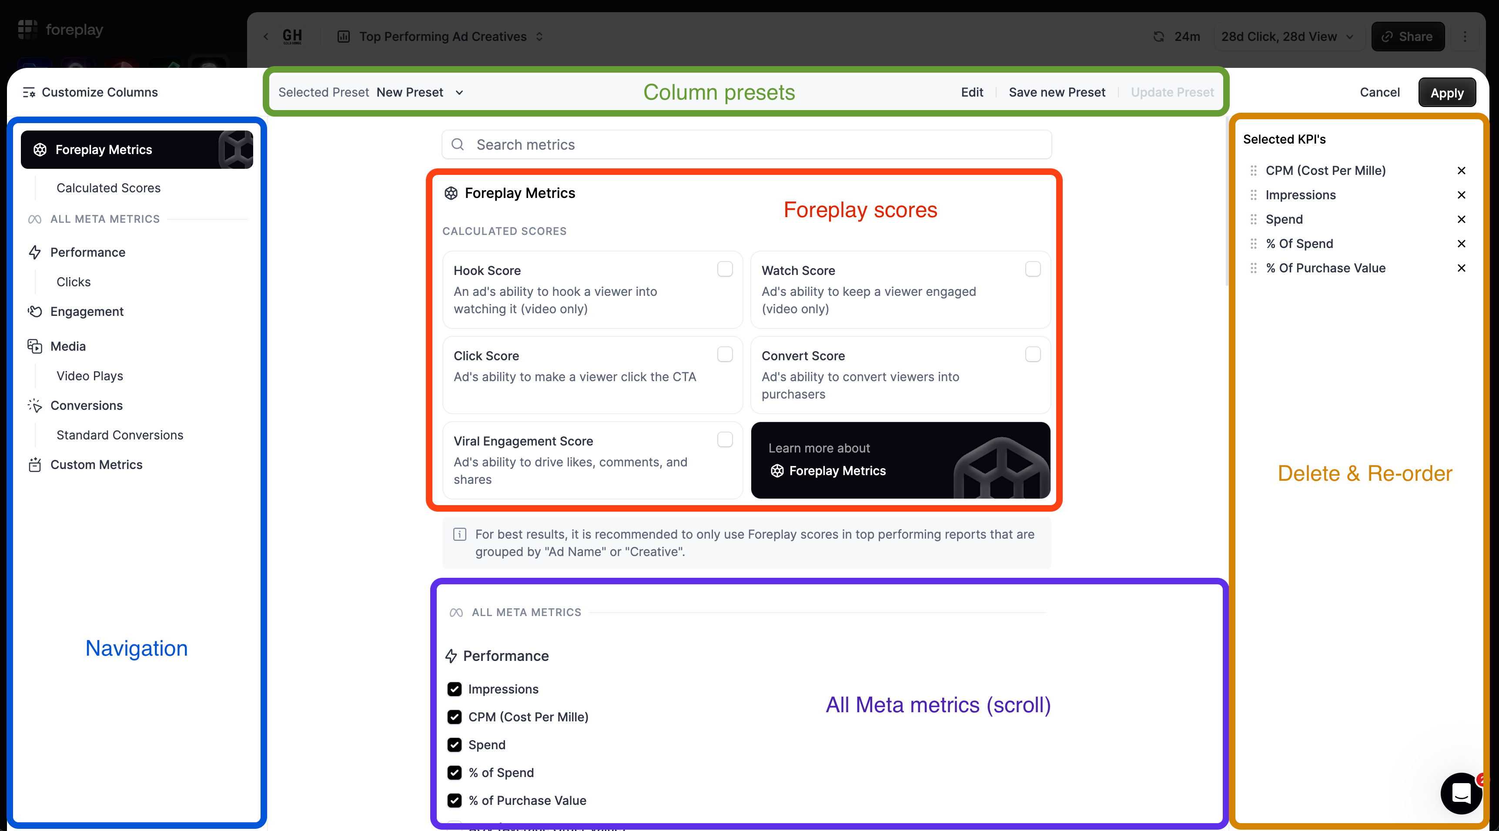Cancel the column customization
The image size is (1499, 831).
point(1380,93)
